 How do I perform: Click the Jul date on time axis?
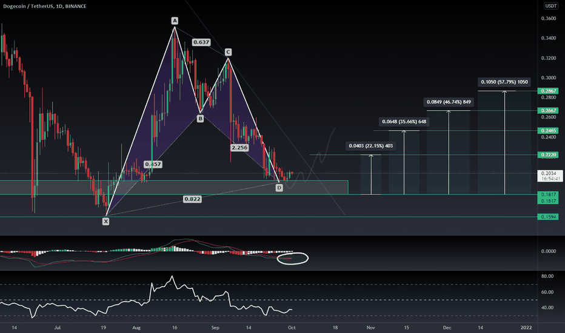point(58,328)
